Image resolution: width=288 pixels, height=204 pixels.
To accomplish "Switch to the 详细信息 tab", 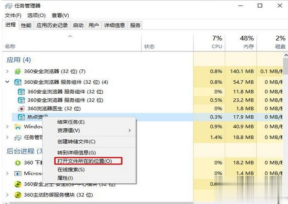I will point(115,25).
